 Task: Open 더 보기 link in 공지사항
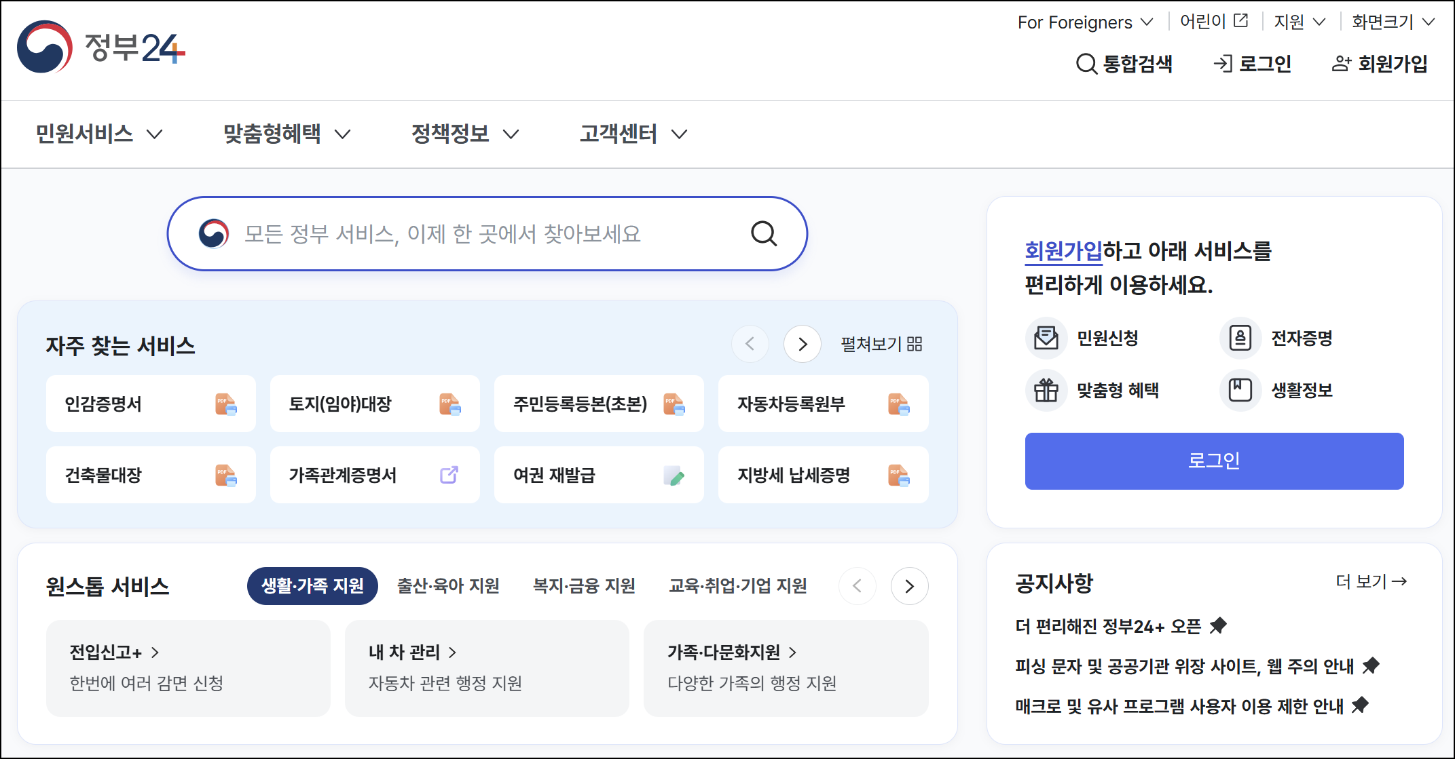click(1371, 581)
